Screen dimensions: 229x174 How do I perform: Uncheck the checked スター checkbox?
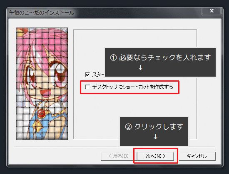pos(87,75)
